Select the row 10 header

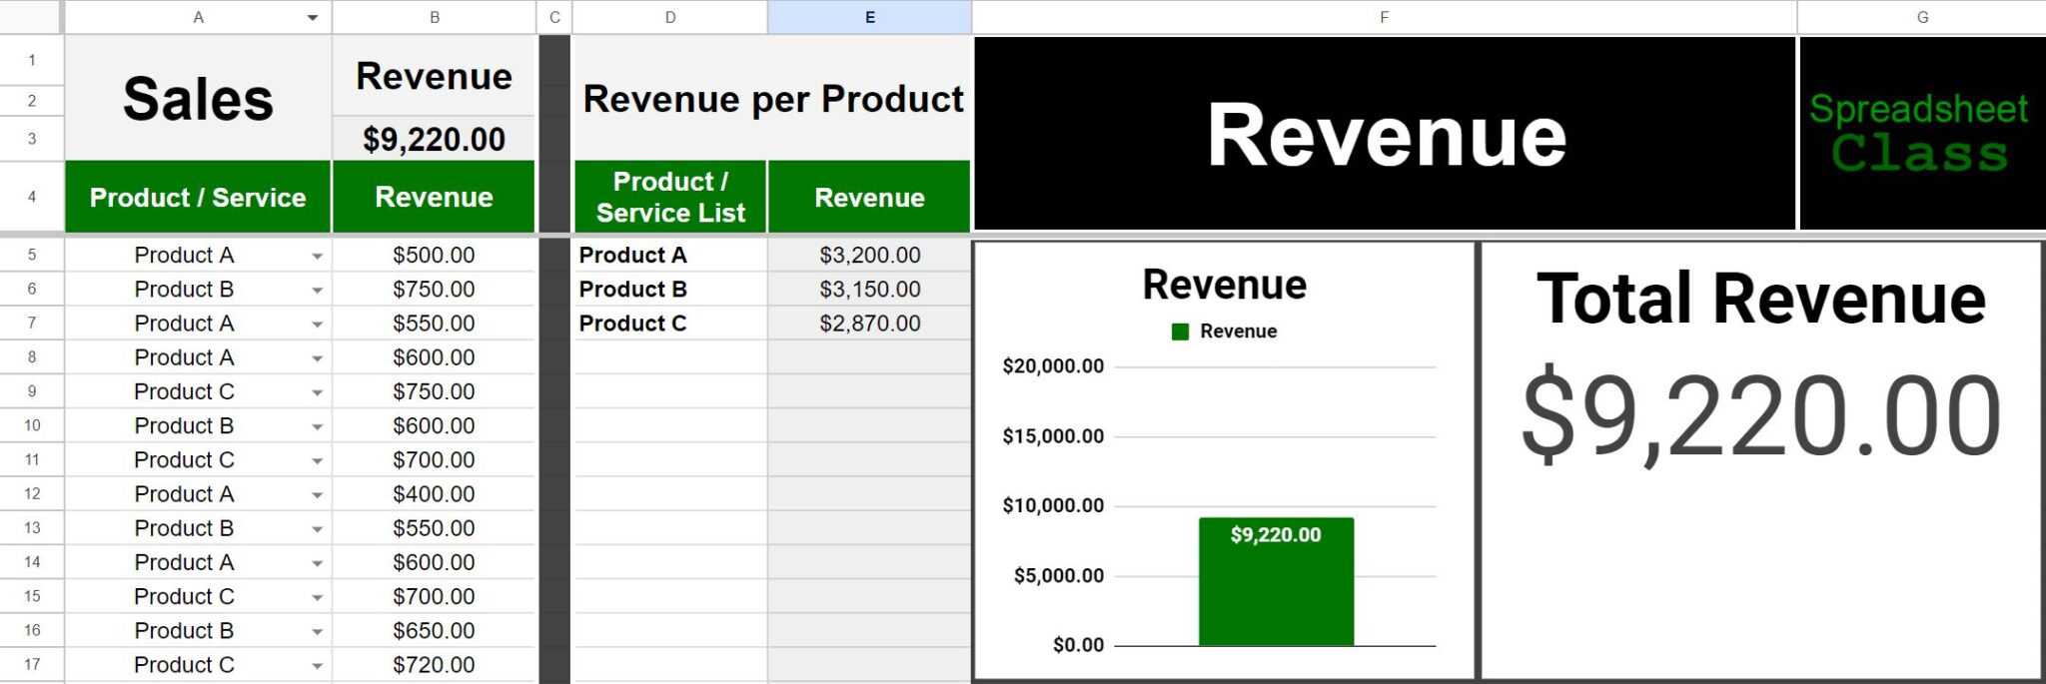coord(32,425)
